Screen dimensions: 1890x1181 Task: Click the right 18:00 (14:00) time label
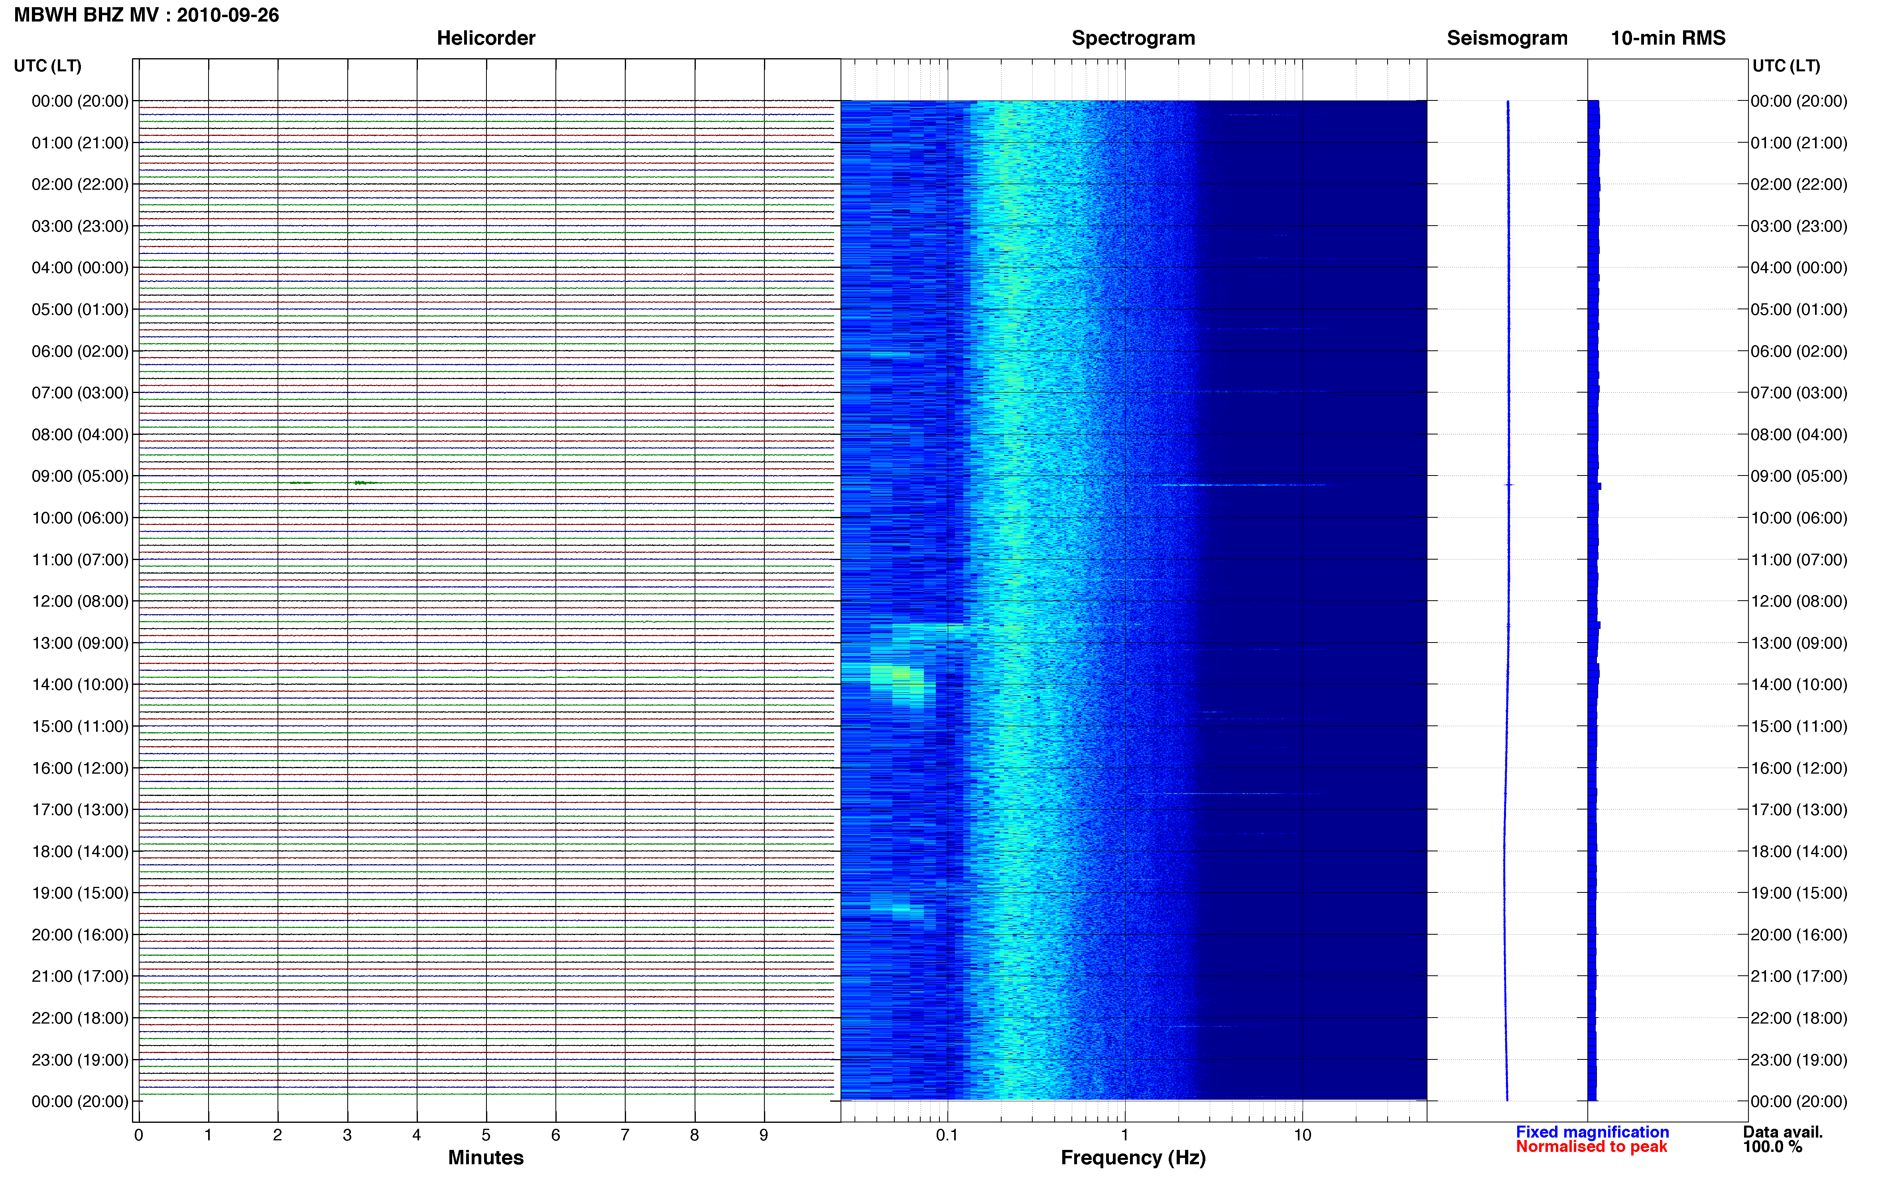[1799, 851]
